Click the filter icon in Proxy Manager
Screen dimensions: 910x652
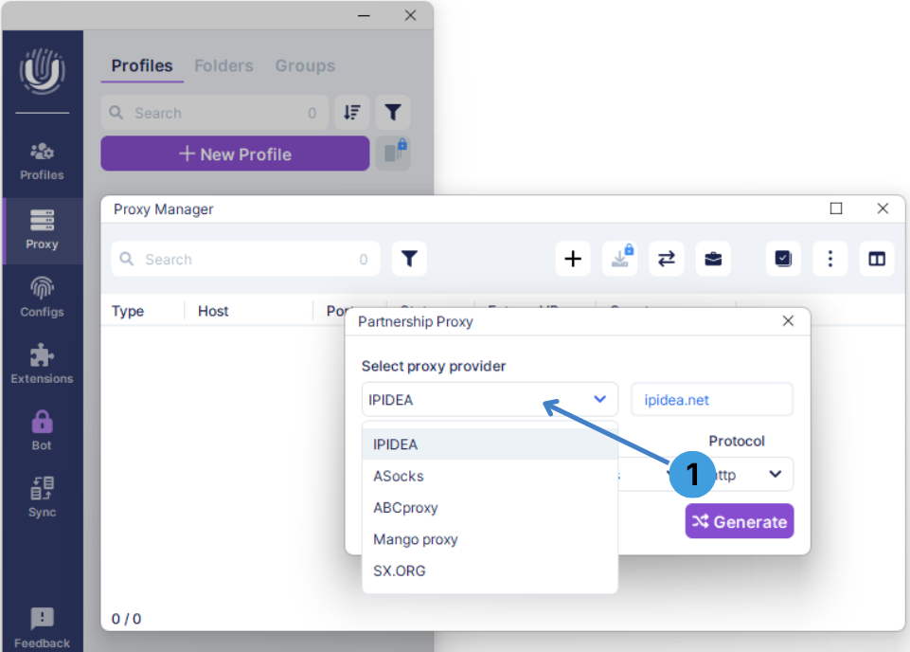[409, 259]
